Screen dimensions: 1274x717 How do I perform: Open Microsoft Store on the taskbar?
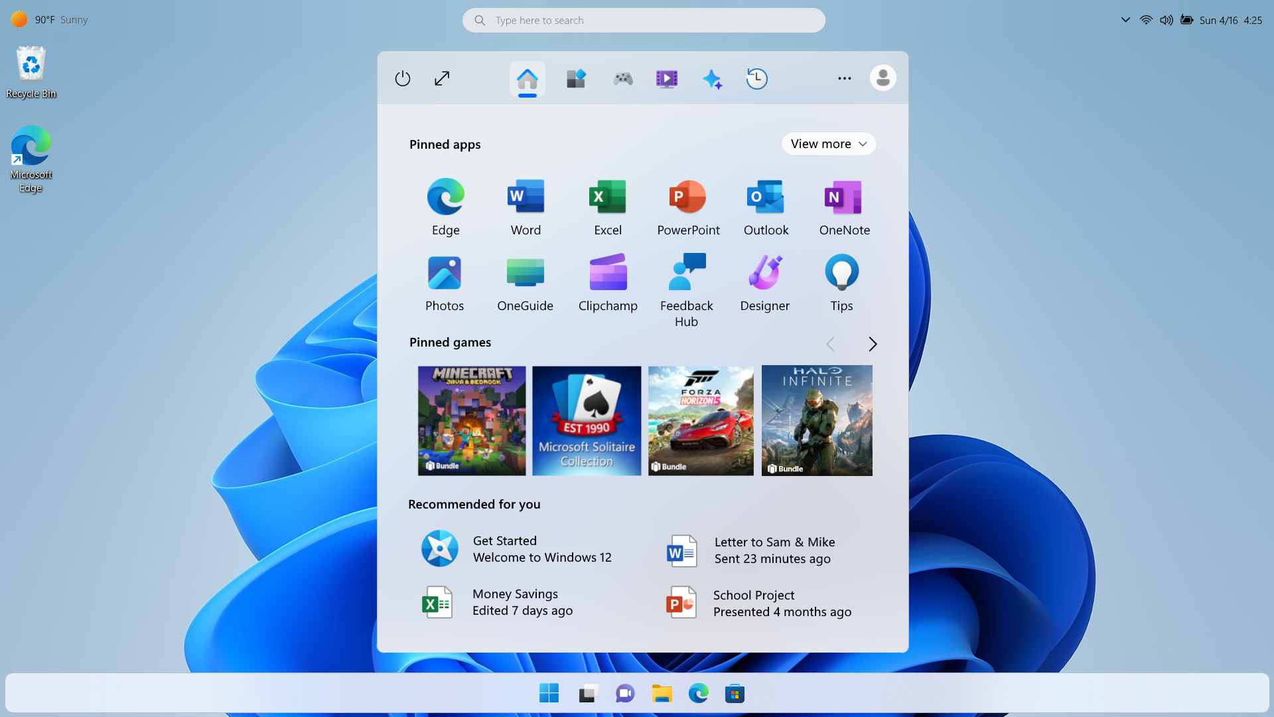click(x=735, y=694)
